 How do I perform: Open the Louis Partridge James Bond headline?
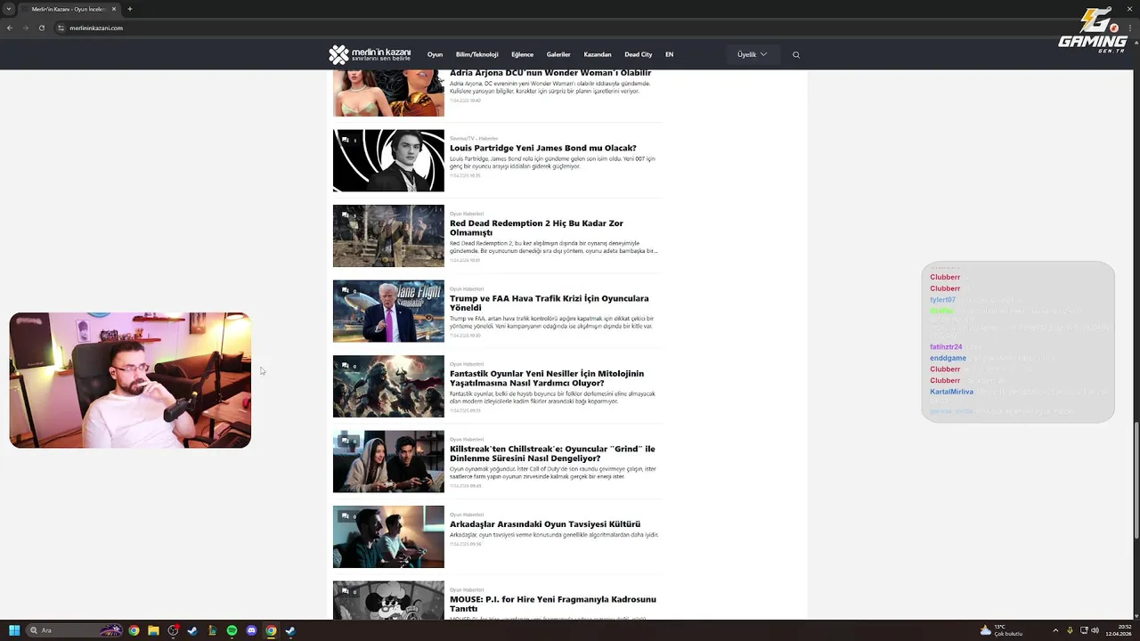tap(543, 148)
